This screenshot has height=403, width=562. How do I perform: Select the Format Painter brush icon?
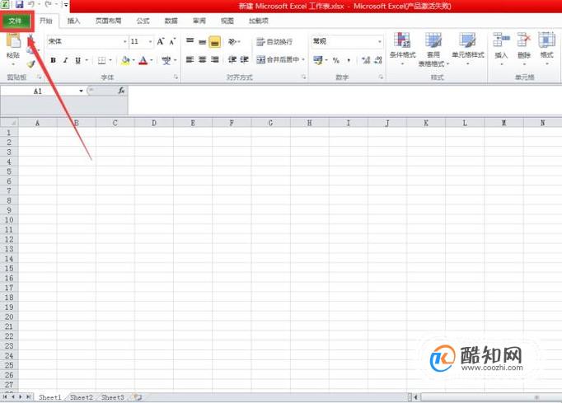point(30,64)
